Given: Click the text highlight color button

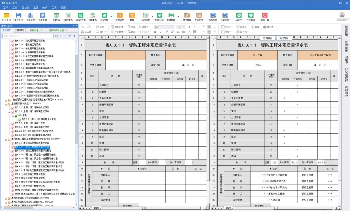Looking at the screenshot, I should [194, 32].
